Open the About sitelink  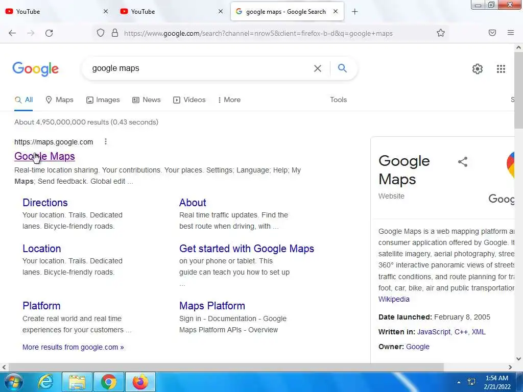coord(193,203)
